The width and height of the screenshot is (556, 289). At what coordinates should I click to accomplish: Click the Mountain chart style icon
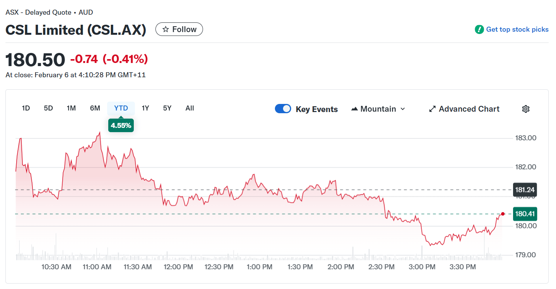(355, 109)
